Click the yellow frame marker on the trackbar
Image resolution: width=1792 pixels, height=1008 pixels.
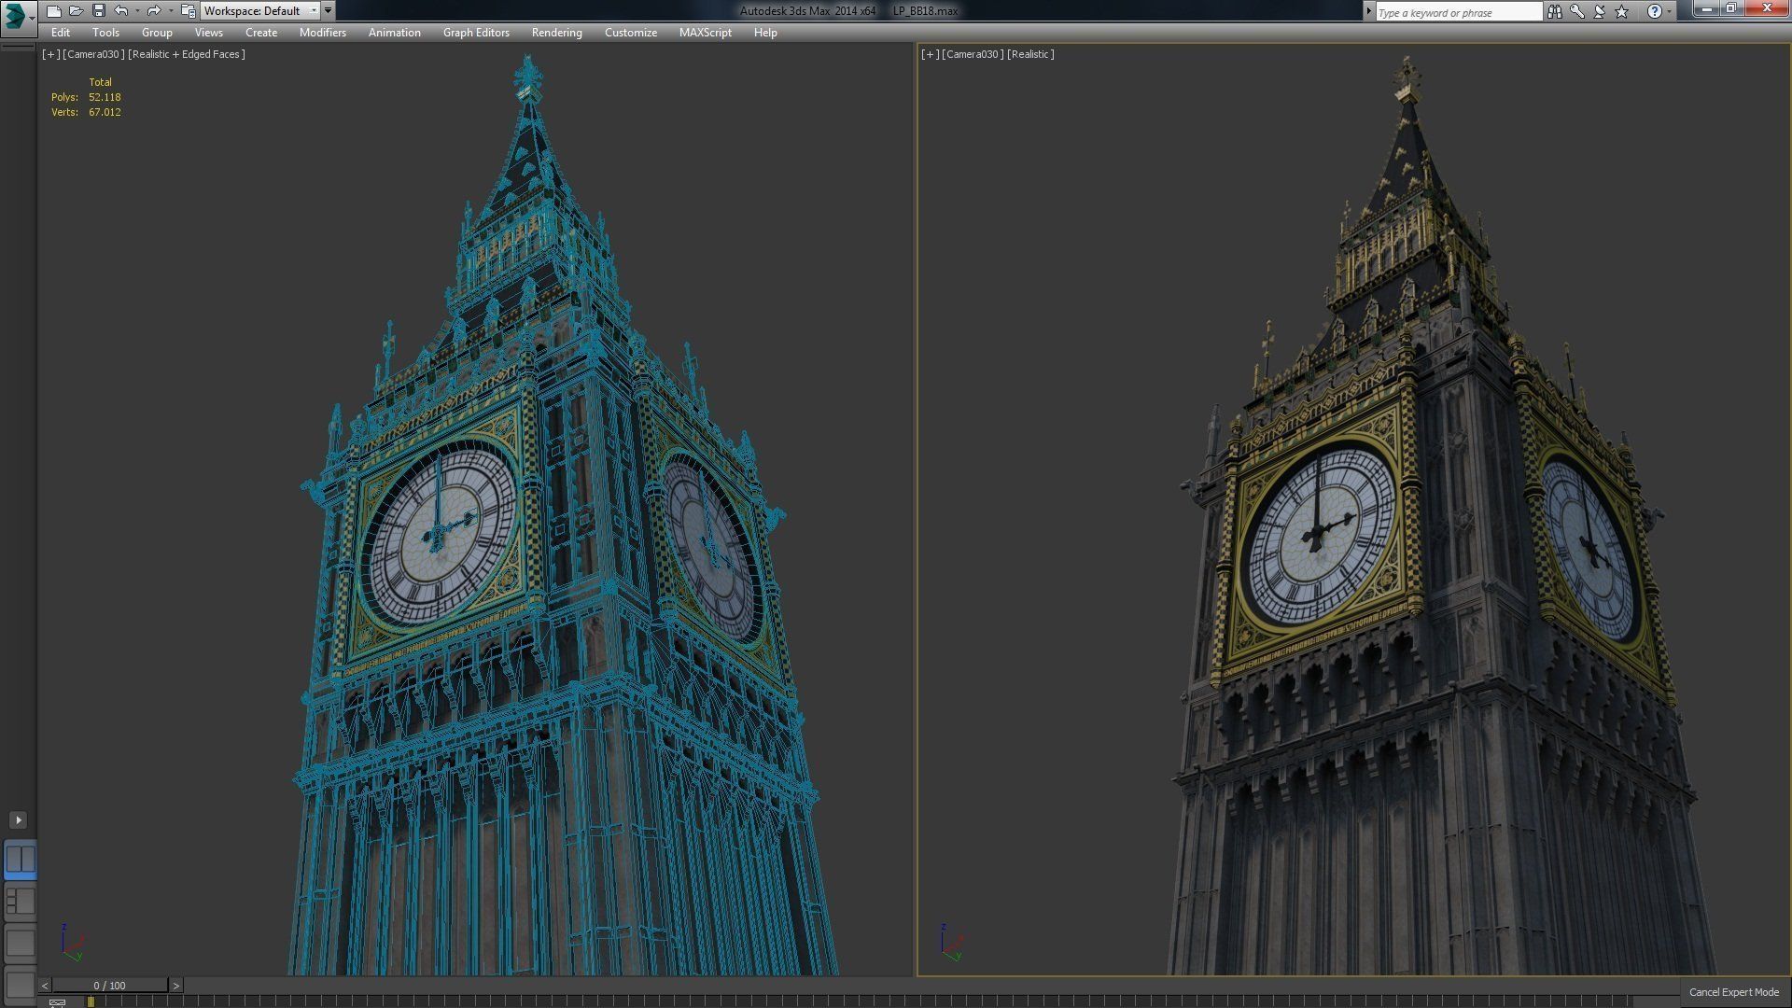(x=91, y=1002)
